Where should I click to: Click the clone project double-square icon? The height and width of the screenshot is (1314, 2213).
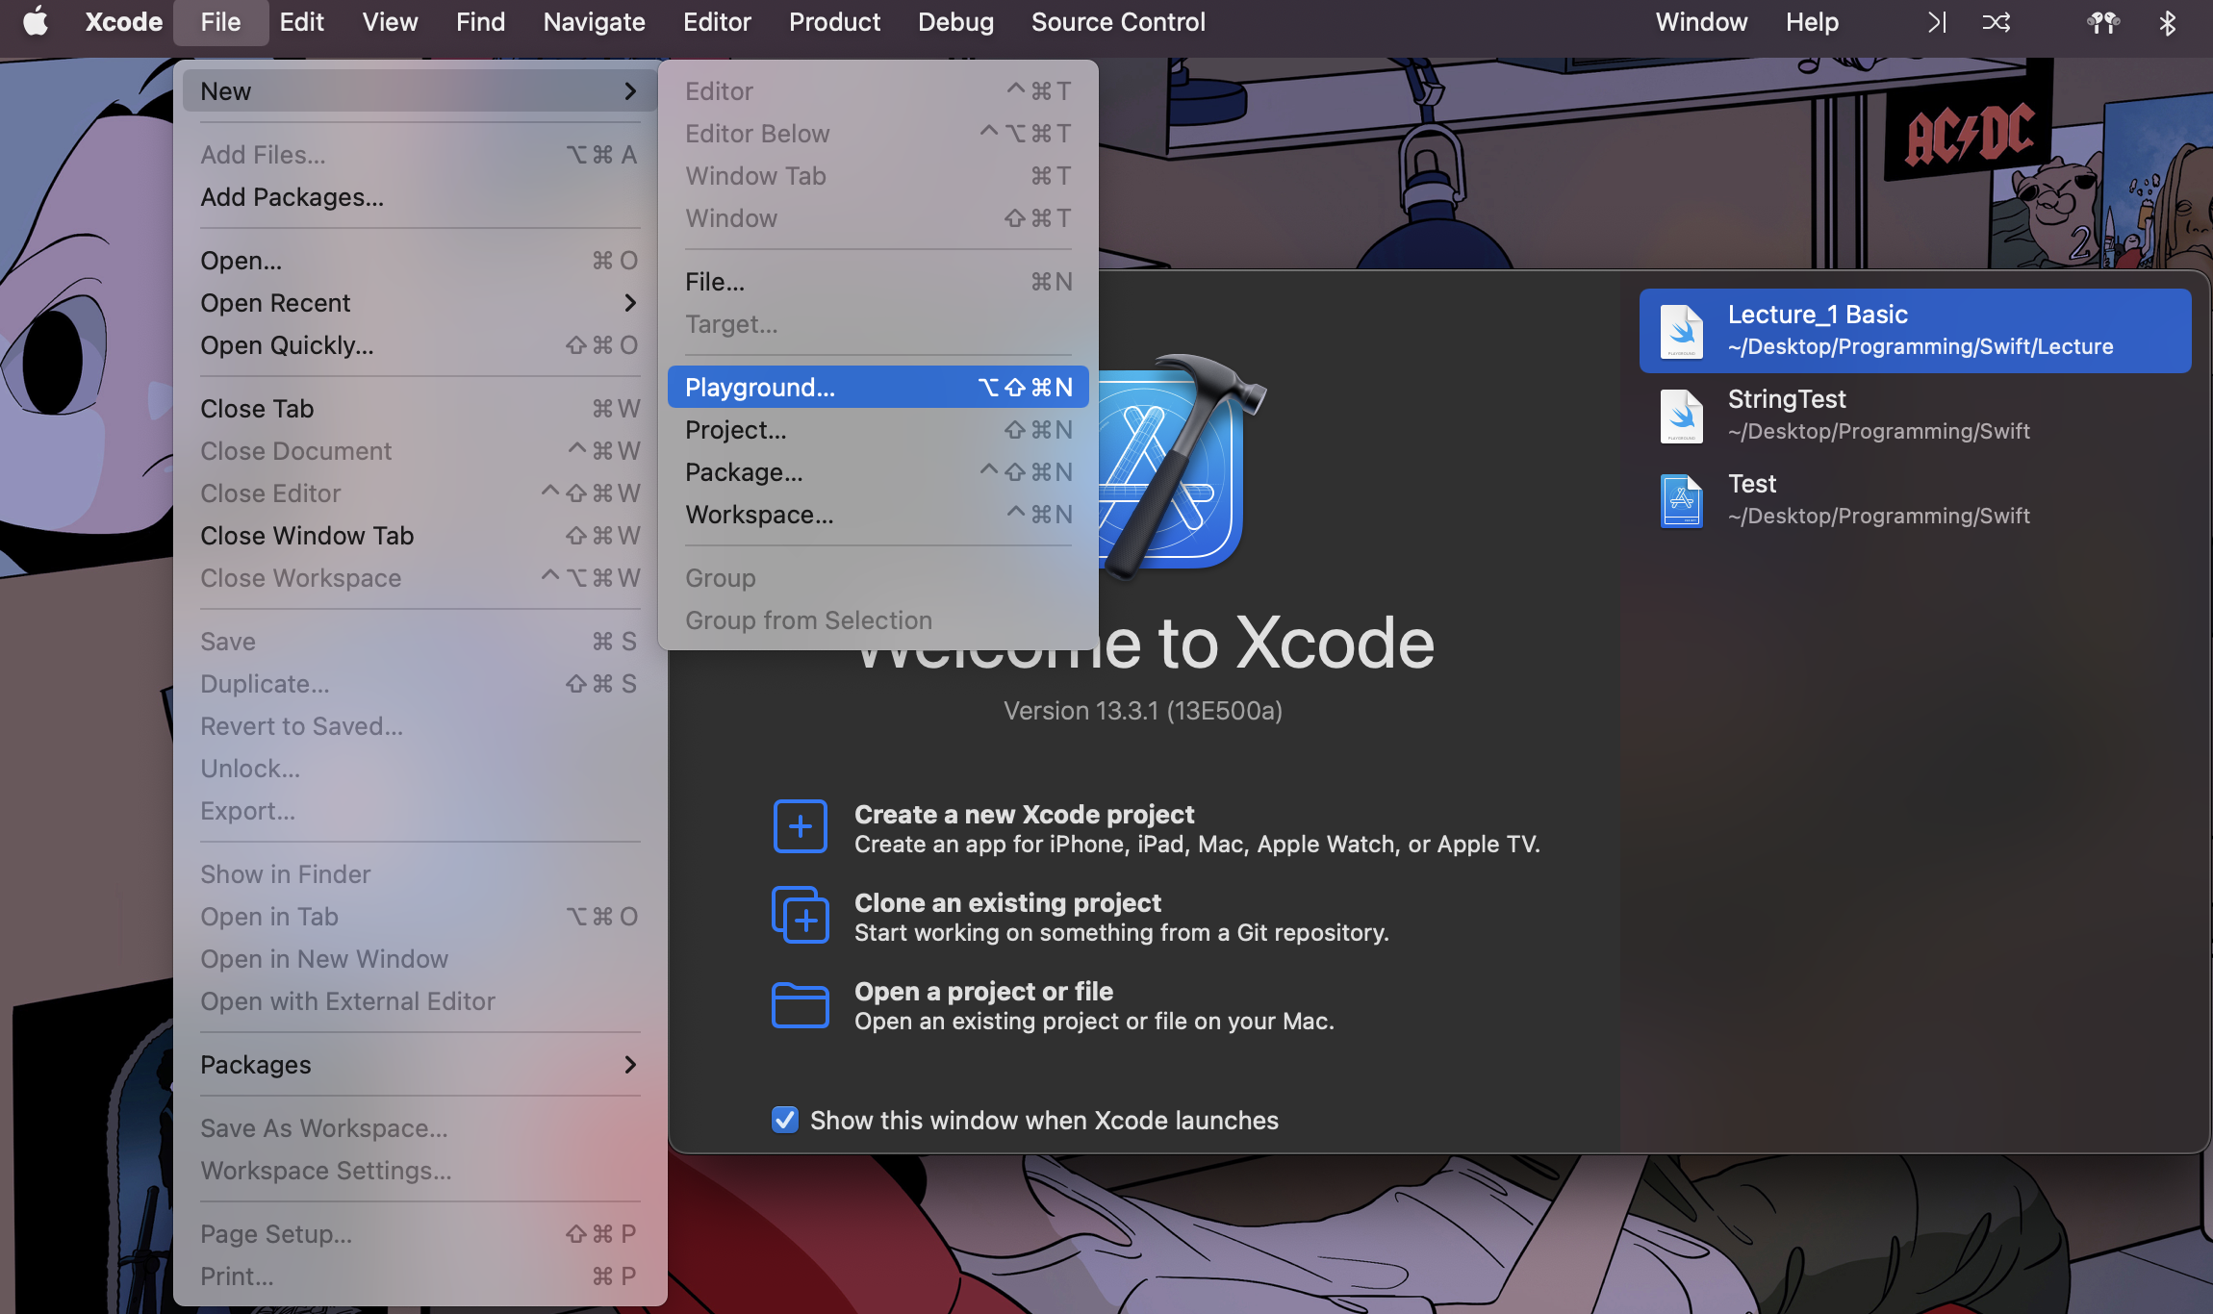(x=800, y=915)
